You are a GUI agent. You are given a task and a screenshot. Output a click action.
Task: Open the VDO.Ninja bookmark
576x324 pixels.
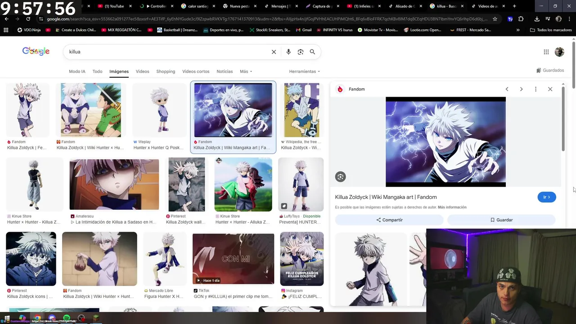(x=30, y=30)
